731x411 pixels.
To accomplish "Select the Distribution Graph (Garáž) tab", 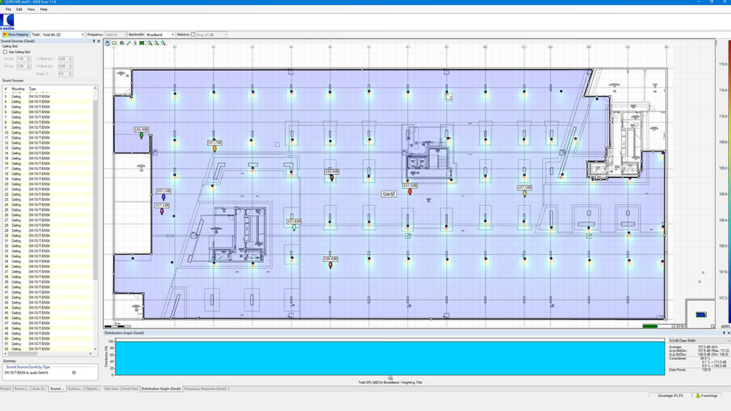I will click(162, 388).
